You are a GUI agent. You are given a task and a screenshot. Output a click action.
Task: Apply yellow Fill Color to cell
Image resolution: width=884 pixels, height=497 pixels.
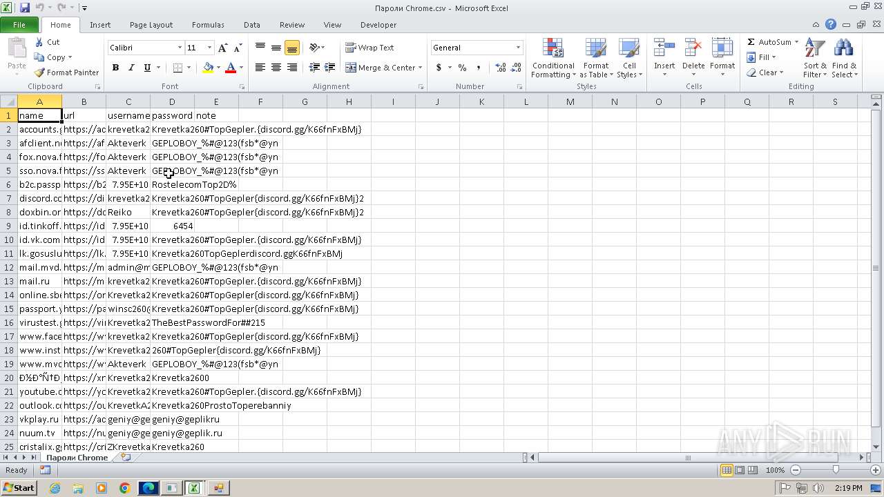[208, 68]
